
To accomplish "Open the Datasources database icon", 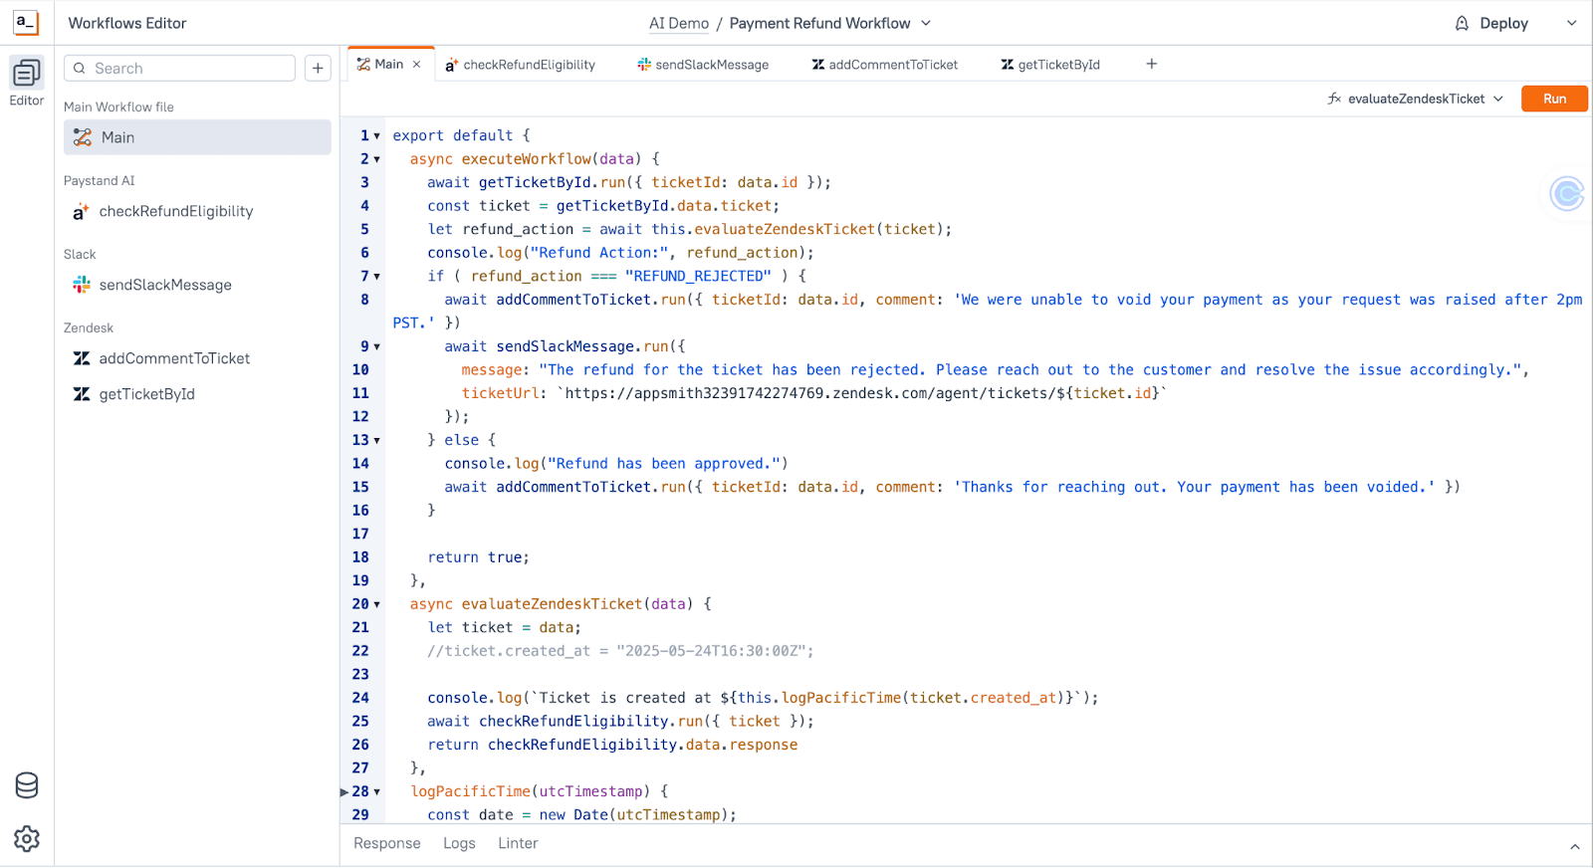I will 27,785.
